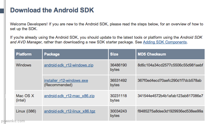Screen dimensions: 207x124
Task: Click the MD5 Checksum column header
Action: pyautogui.click(x=171, y=54)
